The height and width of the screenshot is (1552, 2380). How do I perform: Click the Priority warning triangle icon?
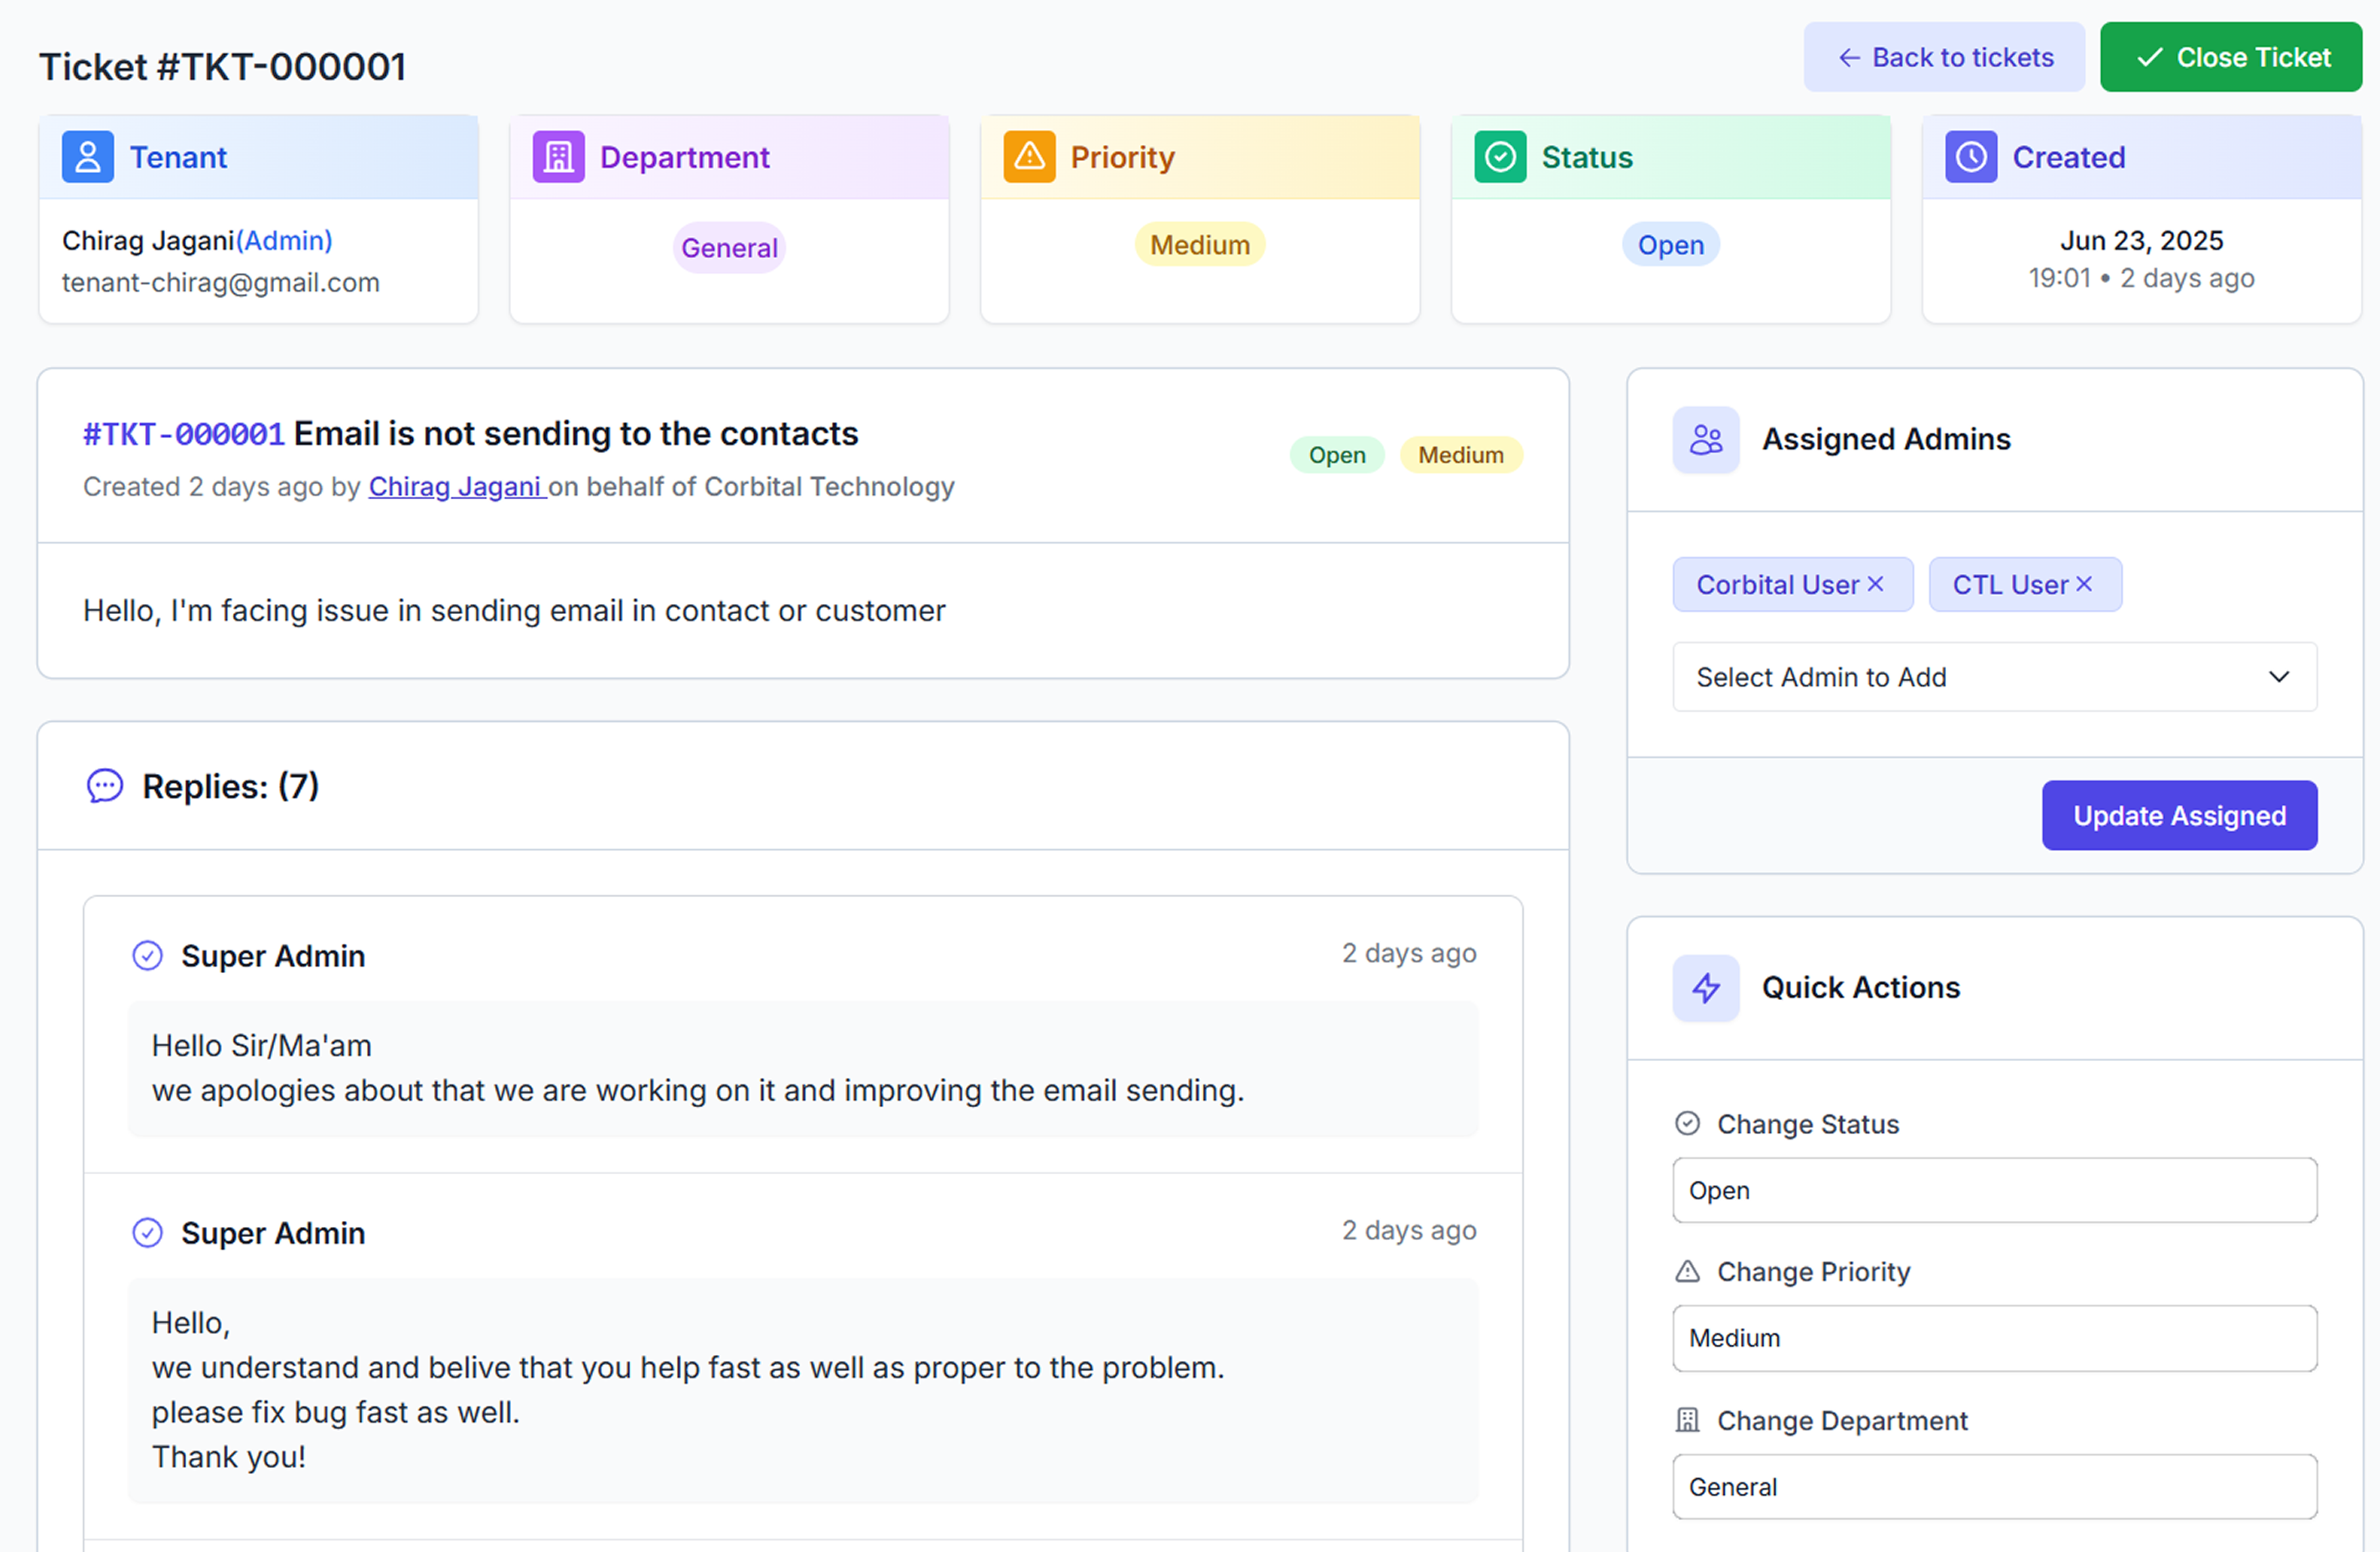[x=1029, y=157]
